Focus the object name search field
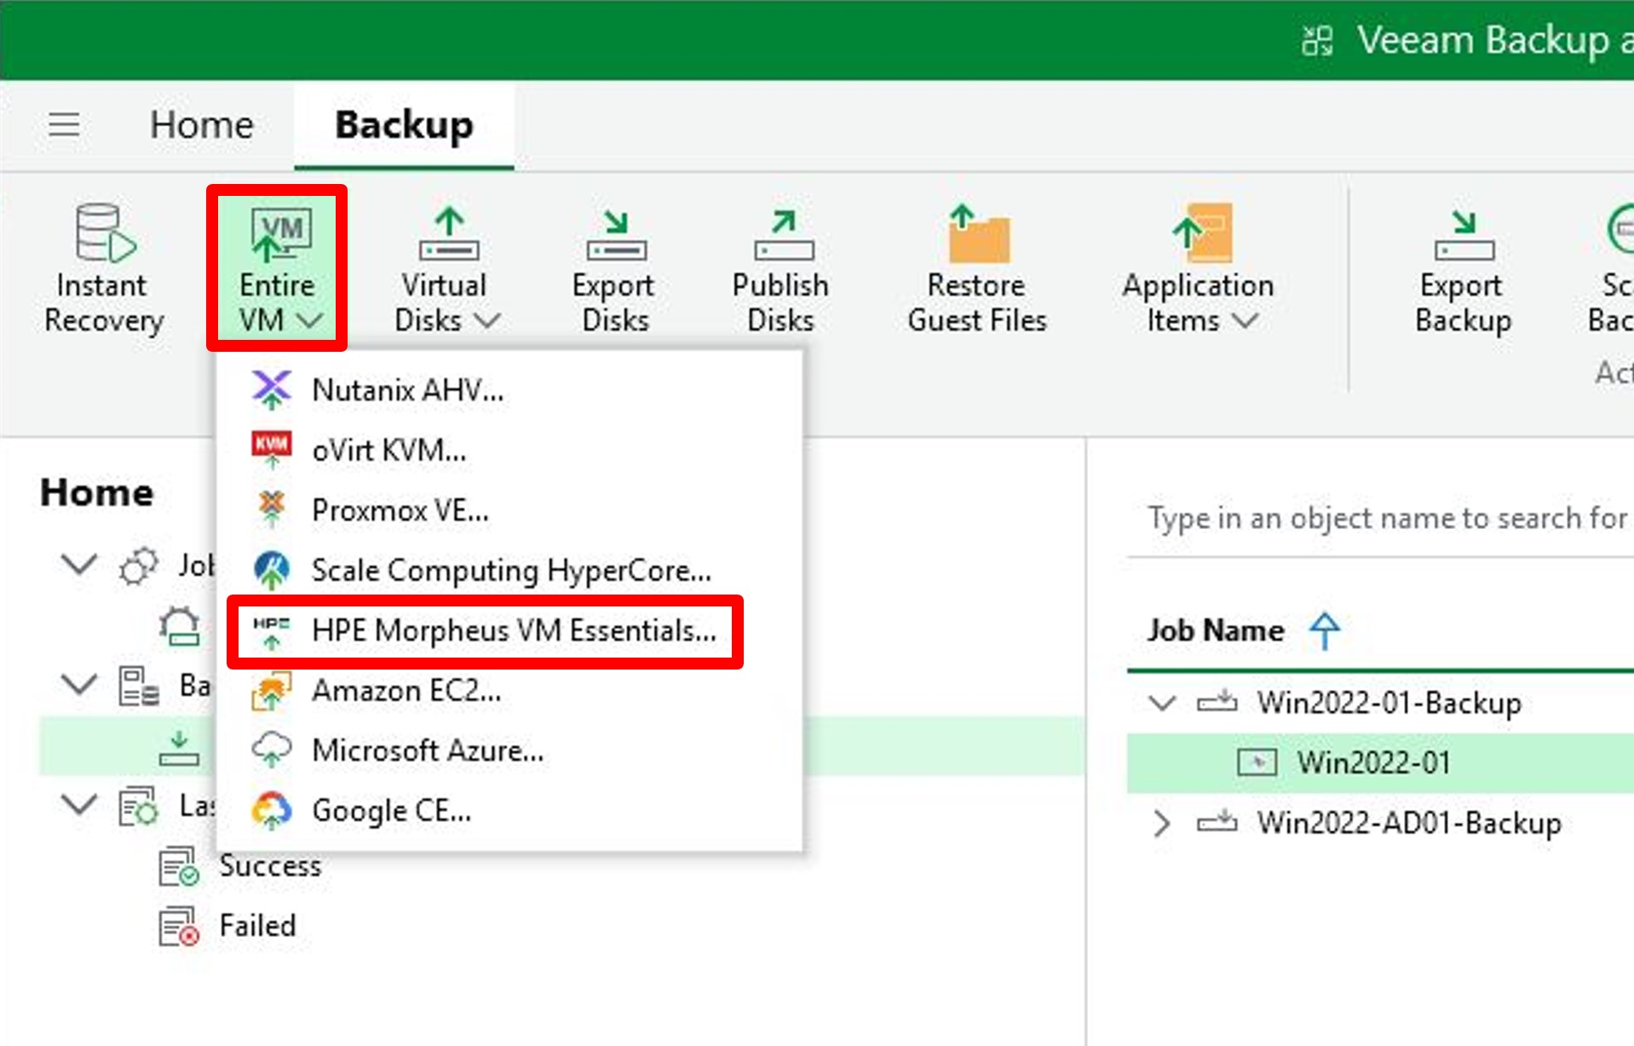Screen dimensions: 1634x1046 (1380, 518)
